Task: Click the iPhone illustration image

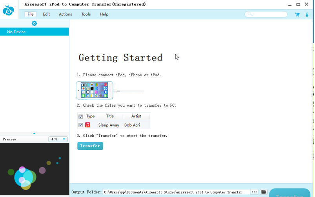Action: pos(95,90)
